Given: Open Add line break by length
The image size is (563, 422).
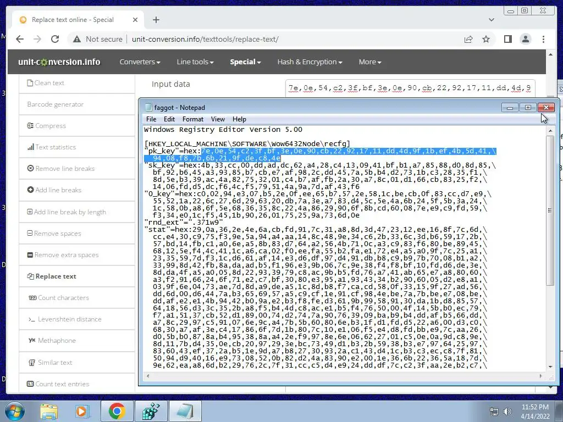Looking at the screenshot, I should tap(77, 212).
